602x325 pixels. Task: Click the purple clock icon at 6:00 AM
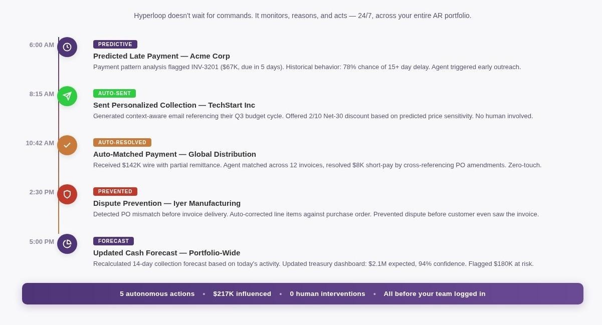tap(67, 47)
